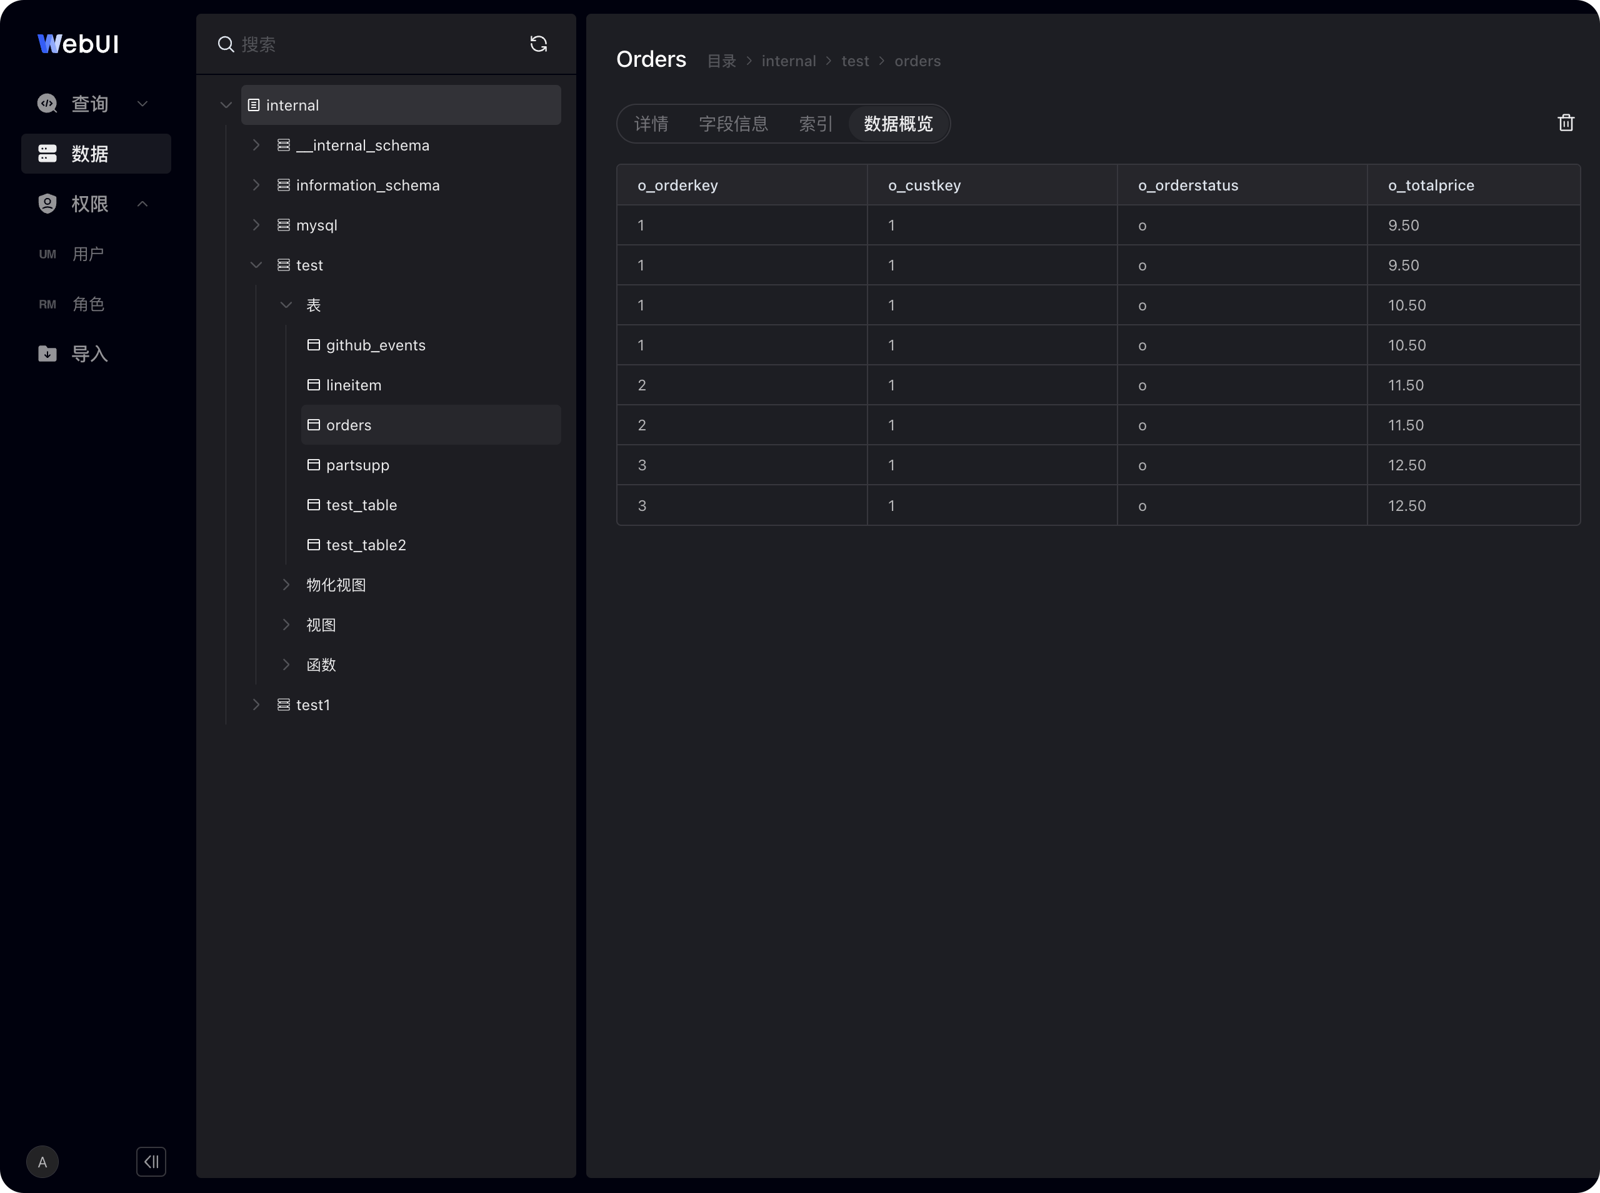Open the 索引 tab

(816, 124)
